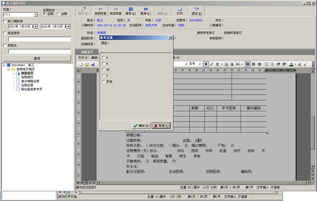The height and width of the screenshot is (201, 317).
Task: Collapse the 住院电子病历 tree folder
Action: (x=8, y=69)
